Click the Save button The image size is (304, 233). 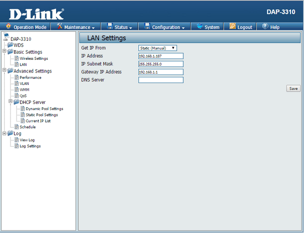(294, 88)
